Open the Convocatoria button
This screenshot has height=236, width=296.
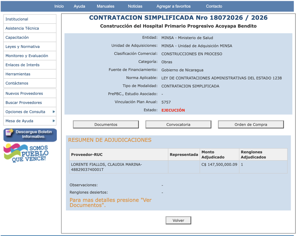tap(178, 124)
